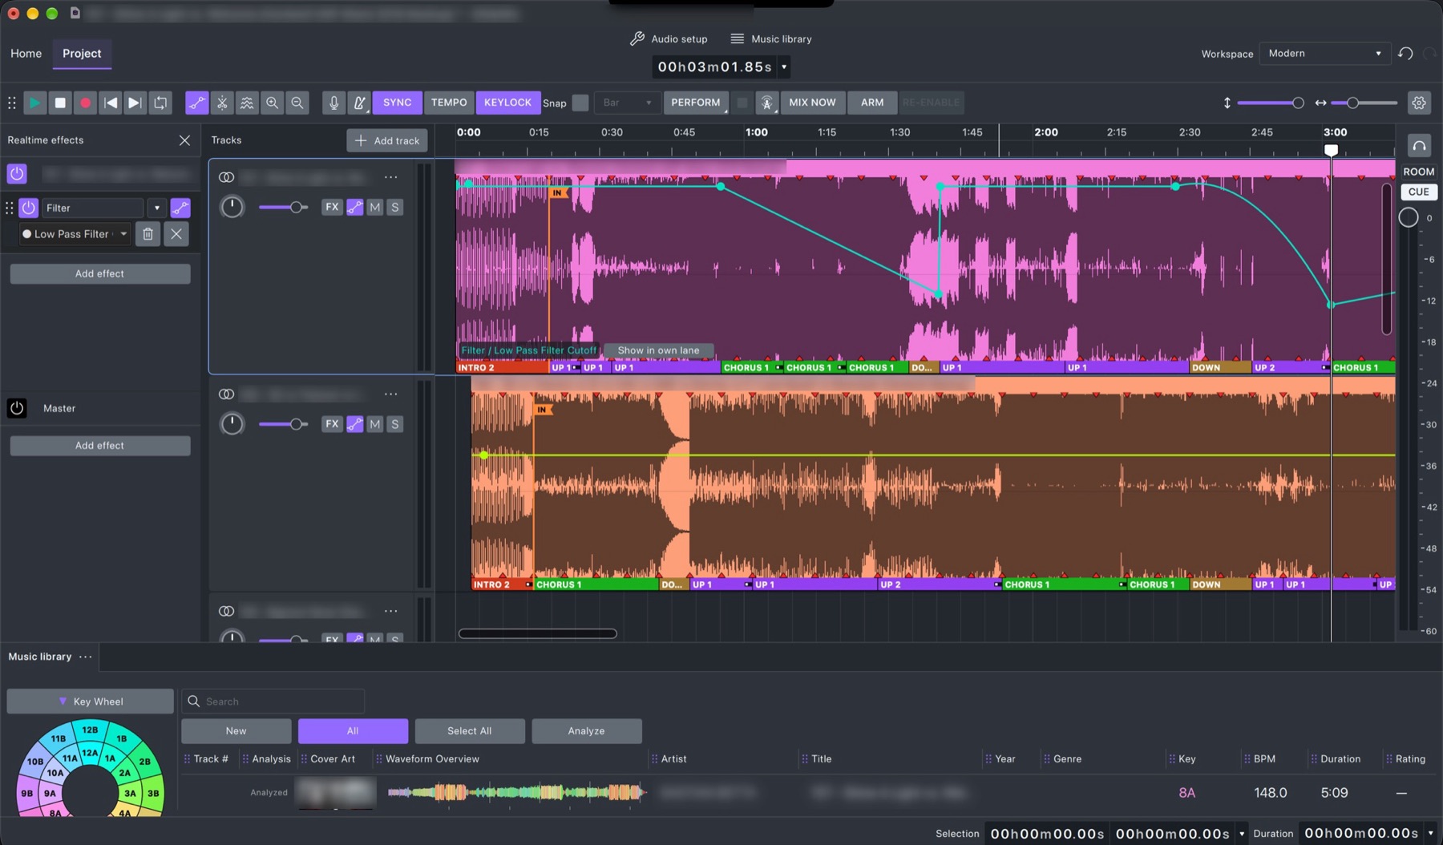Toggle TEMPO mode
Screen dimensions: 1443x845
(x=449, y=103)
